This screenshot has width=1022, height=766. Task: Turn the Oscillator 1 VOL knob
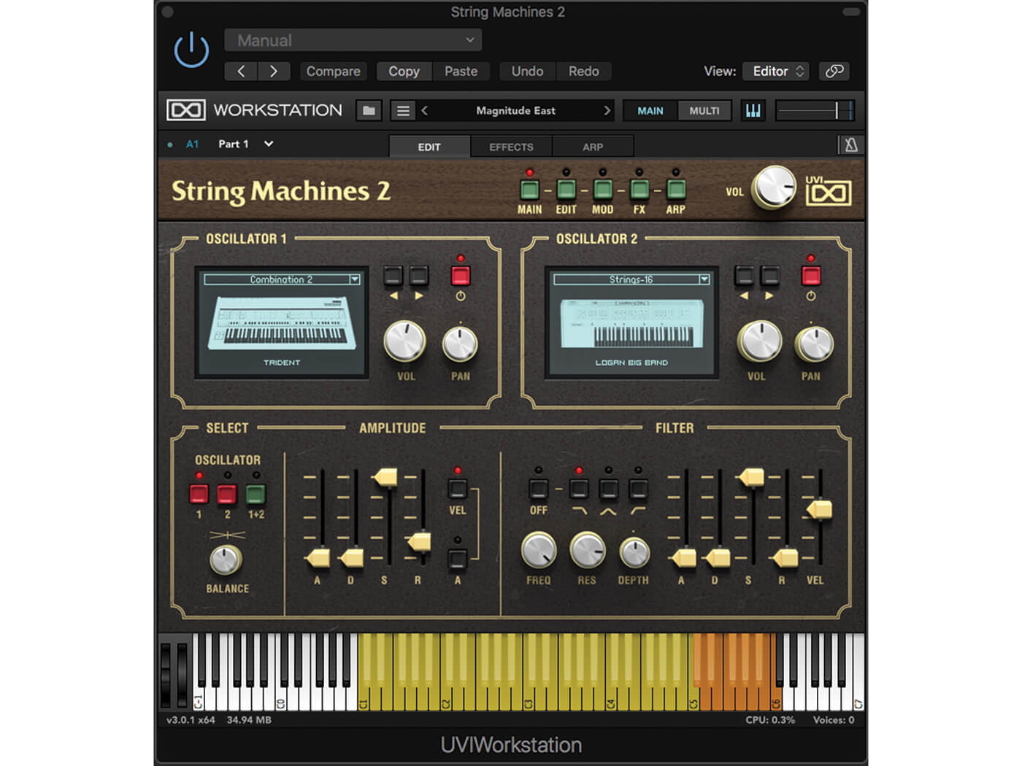[x=405, y=341]
